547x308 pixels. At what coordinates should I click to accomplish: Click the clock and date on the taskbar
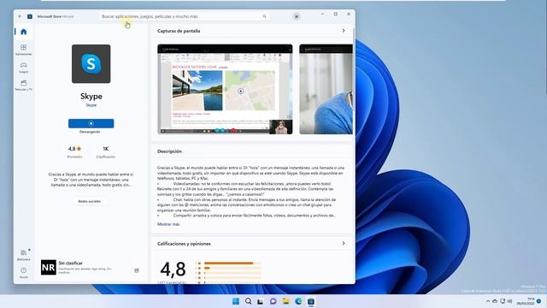[x=526, y=301]
